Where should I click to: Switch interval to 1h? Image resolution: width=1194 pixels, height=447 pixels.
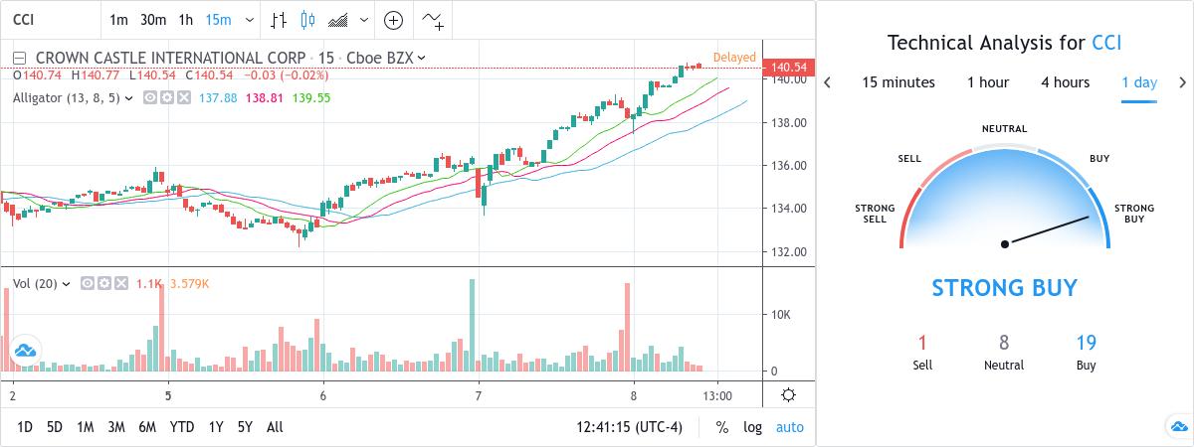186,20
